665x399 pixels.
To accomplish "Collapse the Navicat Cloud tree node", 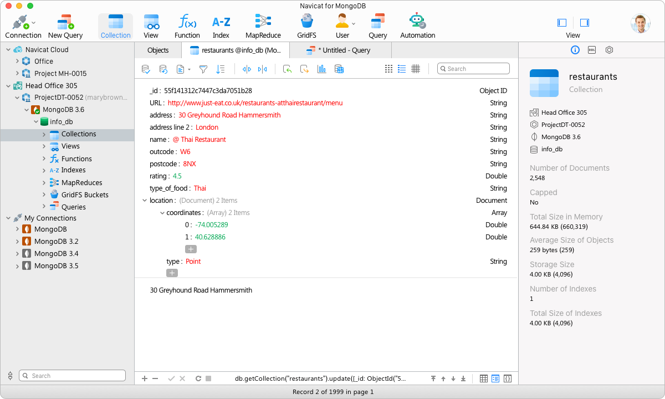I will [8, 50].
